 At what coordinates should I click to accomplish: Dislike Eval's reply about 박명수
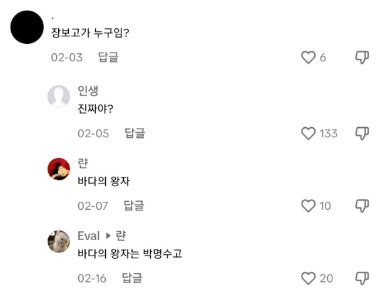click(362, 278)
